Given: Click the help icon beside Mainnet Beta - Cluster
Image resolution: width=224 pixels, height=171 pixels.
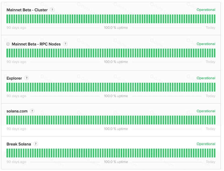Looking at the screenshot, I should pos(52,10).
